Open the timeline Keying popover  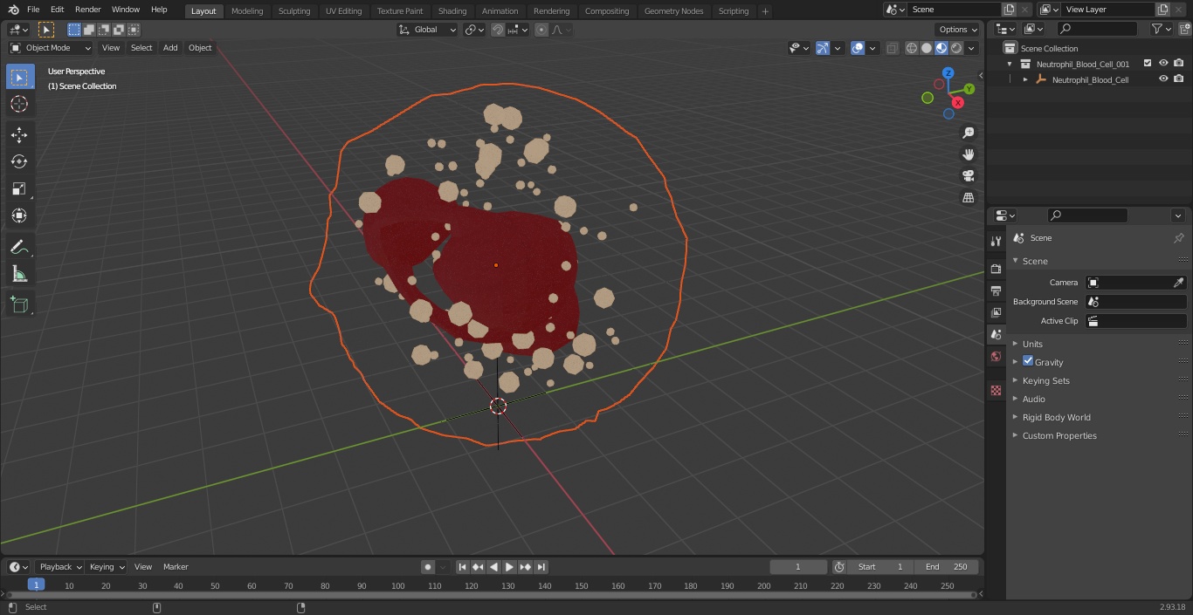click(x=107, y=567)
